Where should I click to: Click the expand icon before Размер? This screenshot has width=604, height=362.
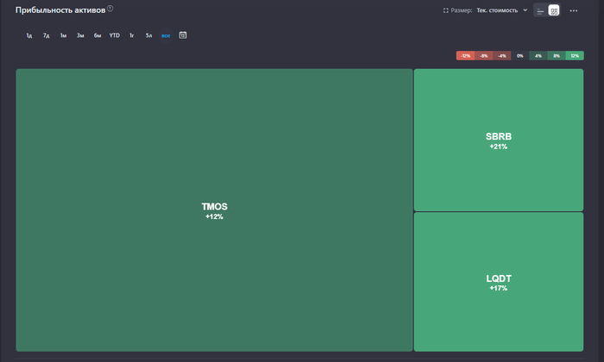[446, 10]
